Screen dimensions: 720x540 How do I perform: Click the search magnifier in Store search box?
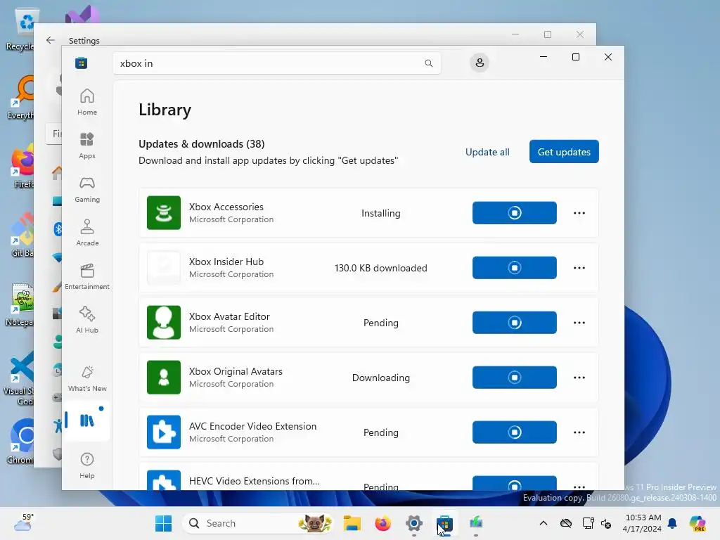tap(428, 63)
